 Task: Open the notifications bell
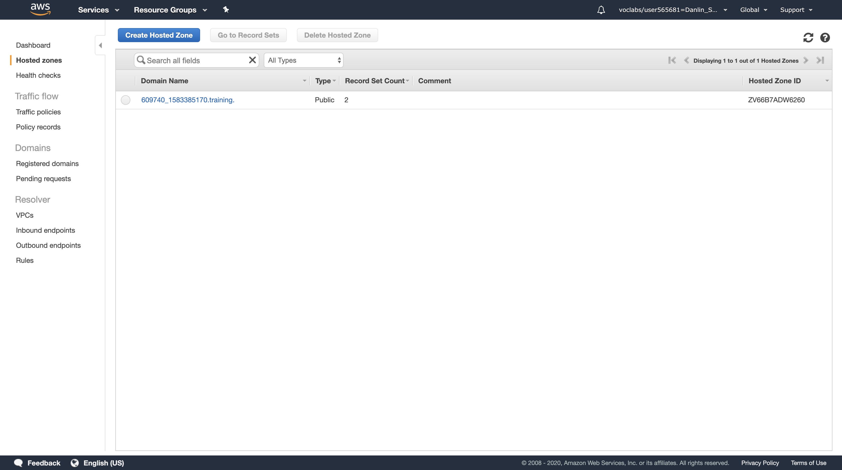click(x=601, y=10)
